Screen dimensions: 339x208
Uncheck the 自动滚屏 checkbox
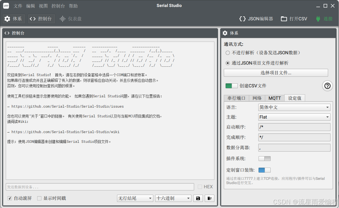point(9,198)
